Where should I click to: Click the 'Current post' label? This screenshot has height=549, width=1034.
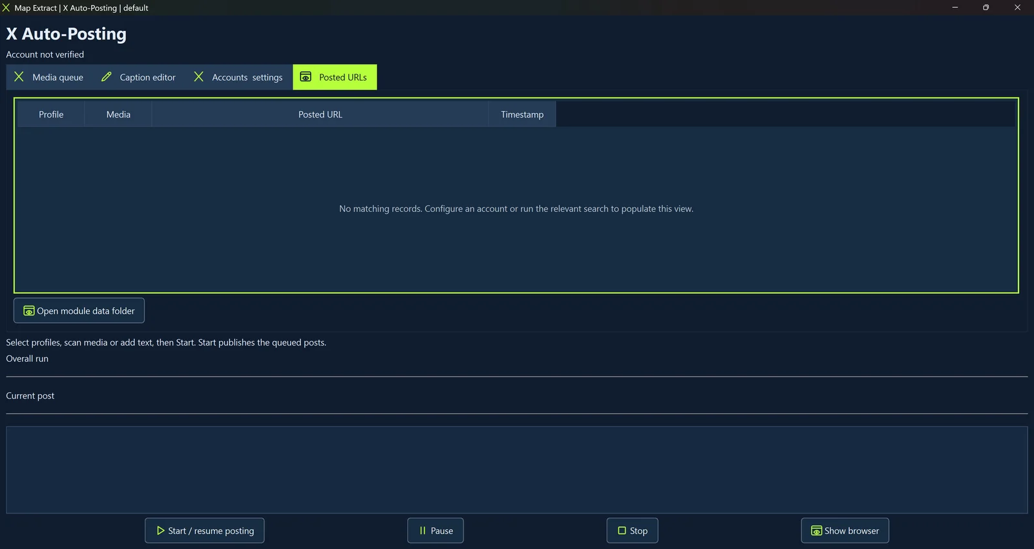coord(30,396)
